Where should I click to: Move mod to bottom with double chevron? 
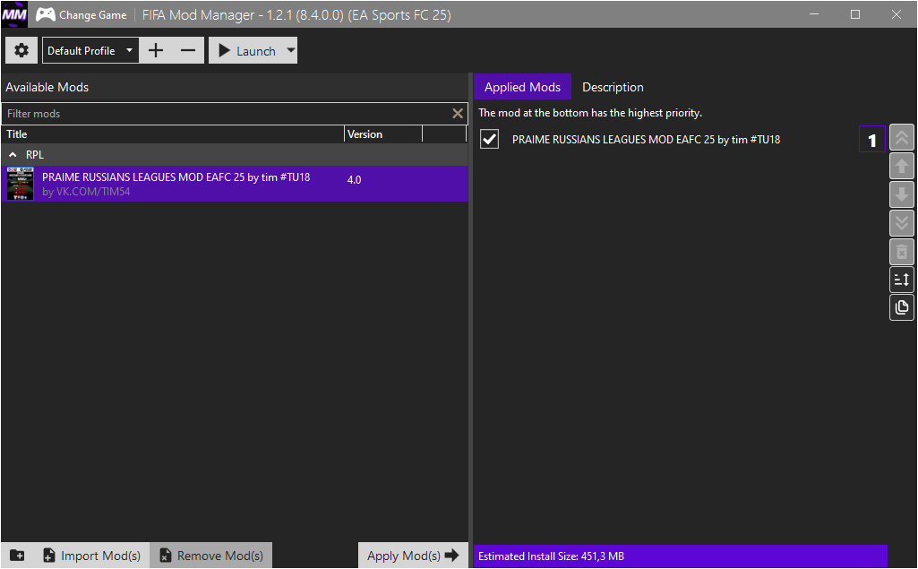click(902, 223)
